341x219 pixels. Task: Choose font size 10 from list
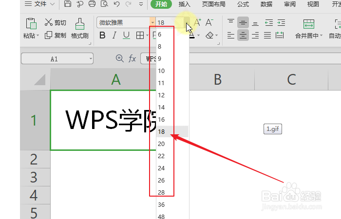click(172, 71)
